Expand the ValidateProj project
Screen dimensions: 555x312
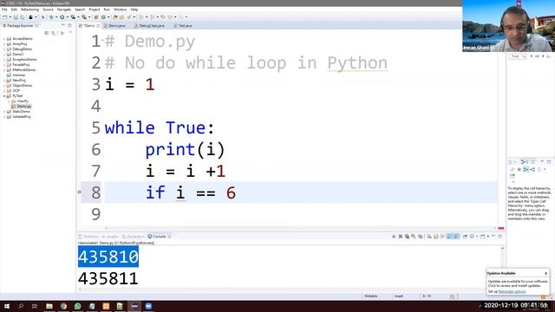coord(4,117)
